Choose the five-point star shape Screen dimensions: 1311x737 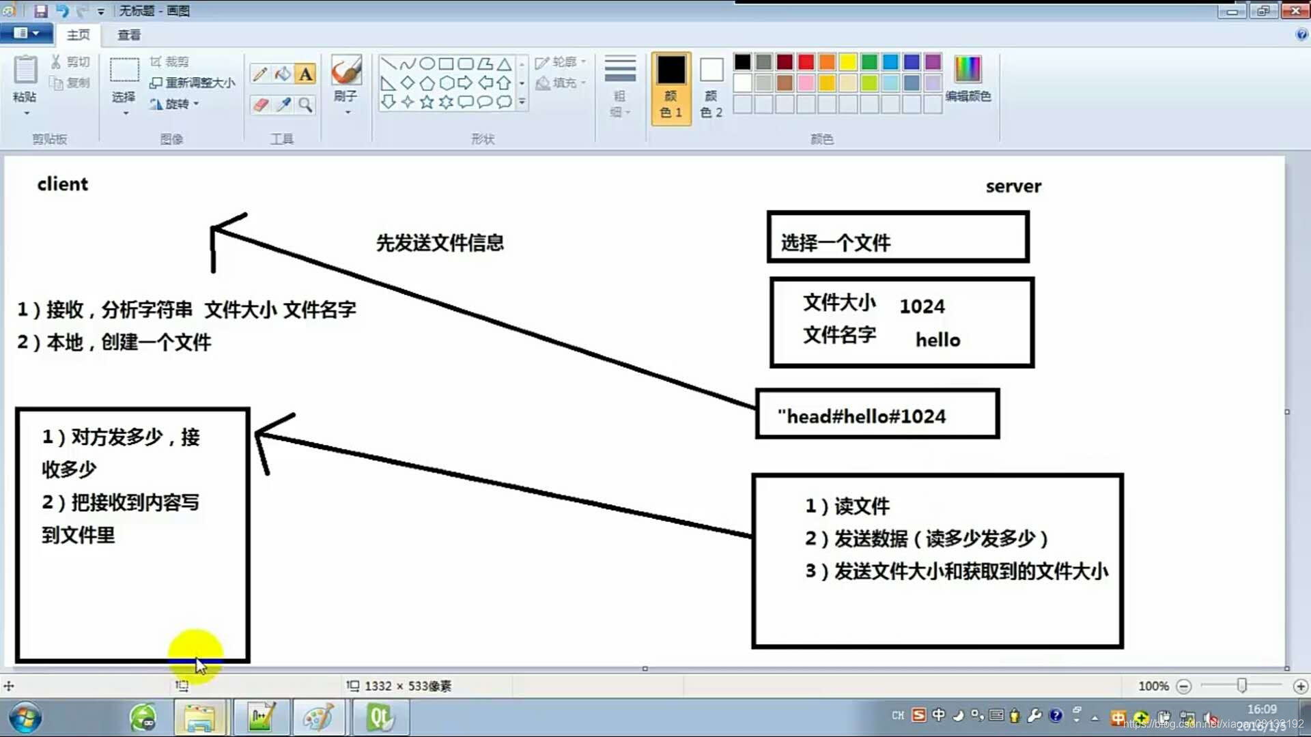427,102
